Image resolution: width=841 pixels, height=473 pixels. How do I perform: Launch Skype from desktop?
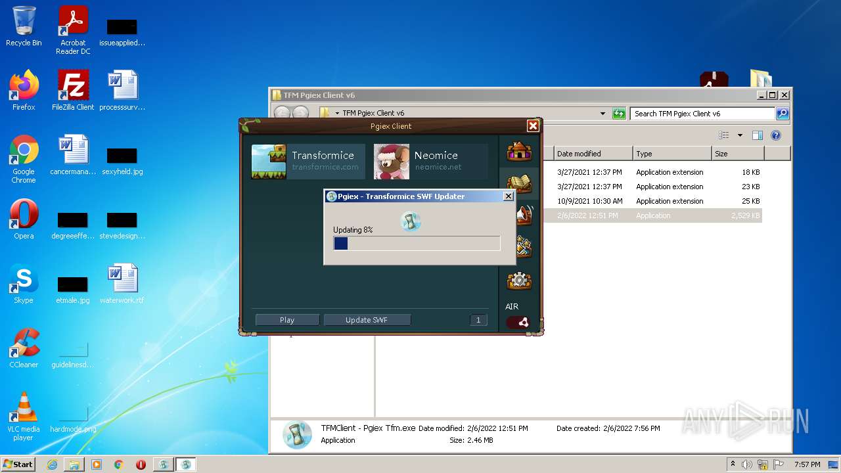[24, 284]
